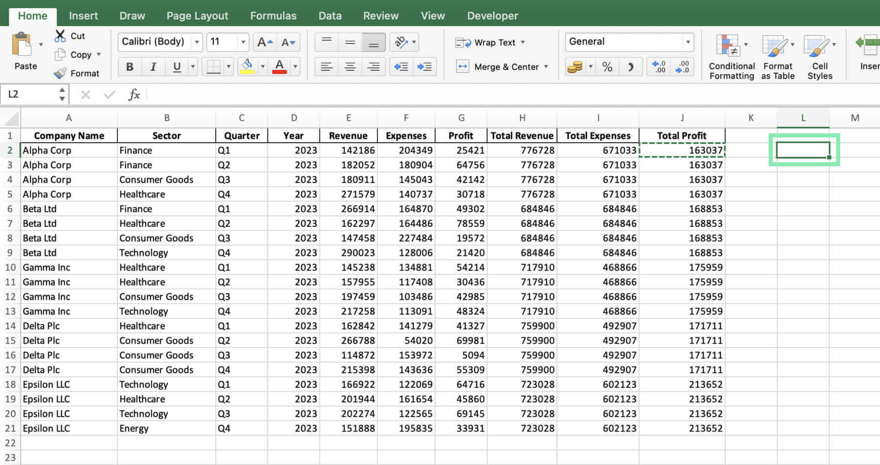Switch to the Formulas tab

click(x=273, y=16)
